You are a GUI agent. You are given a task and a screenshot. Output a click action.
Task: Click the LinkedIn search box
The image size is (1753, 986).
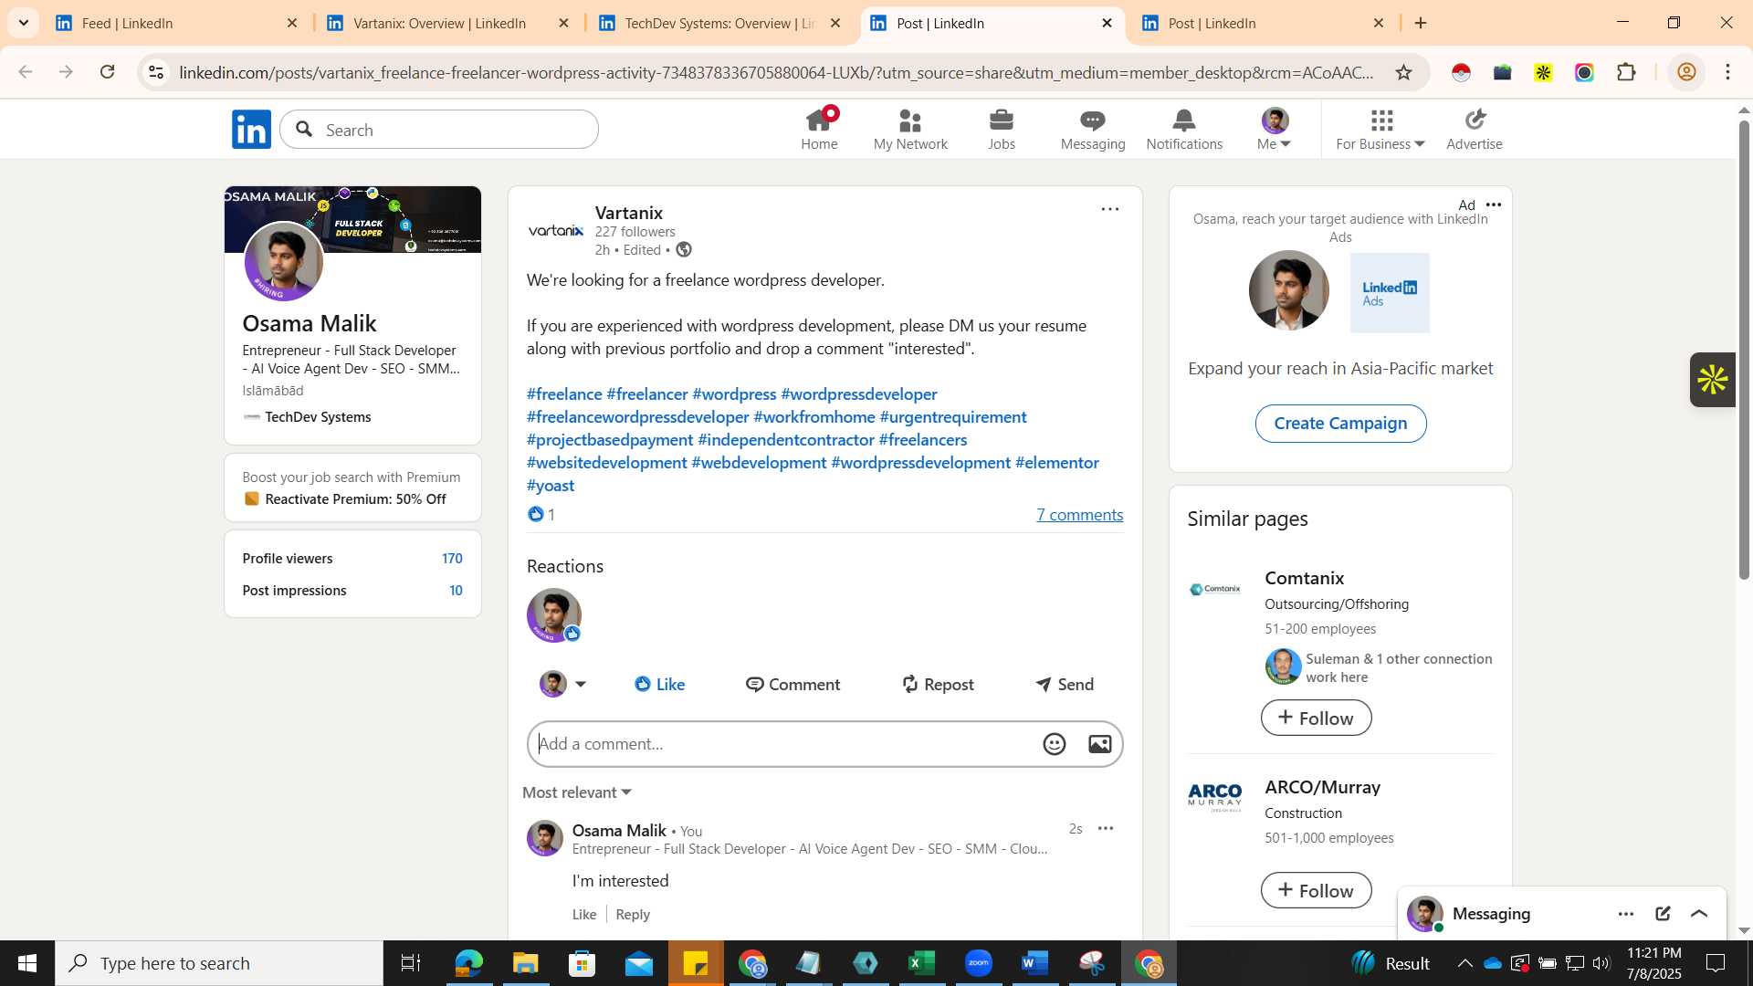[439, 130]
